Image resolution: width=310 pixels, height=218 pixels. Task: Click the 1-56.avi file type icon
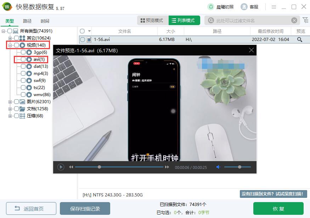pos(89,40)
